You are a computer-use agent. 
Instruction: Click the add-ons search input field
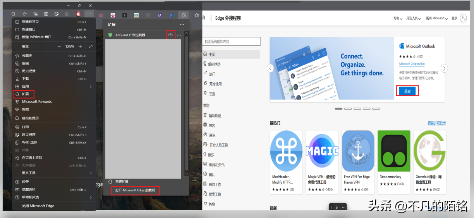coord(232,41)
